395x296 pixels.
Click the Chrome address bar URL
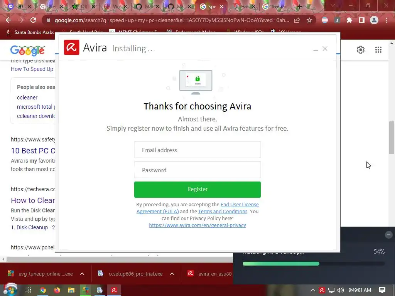click(172, 20)
